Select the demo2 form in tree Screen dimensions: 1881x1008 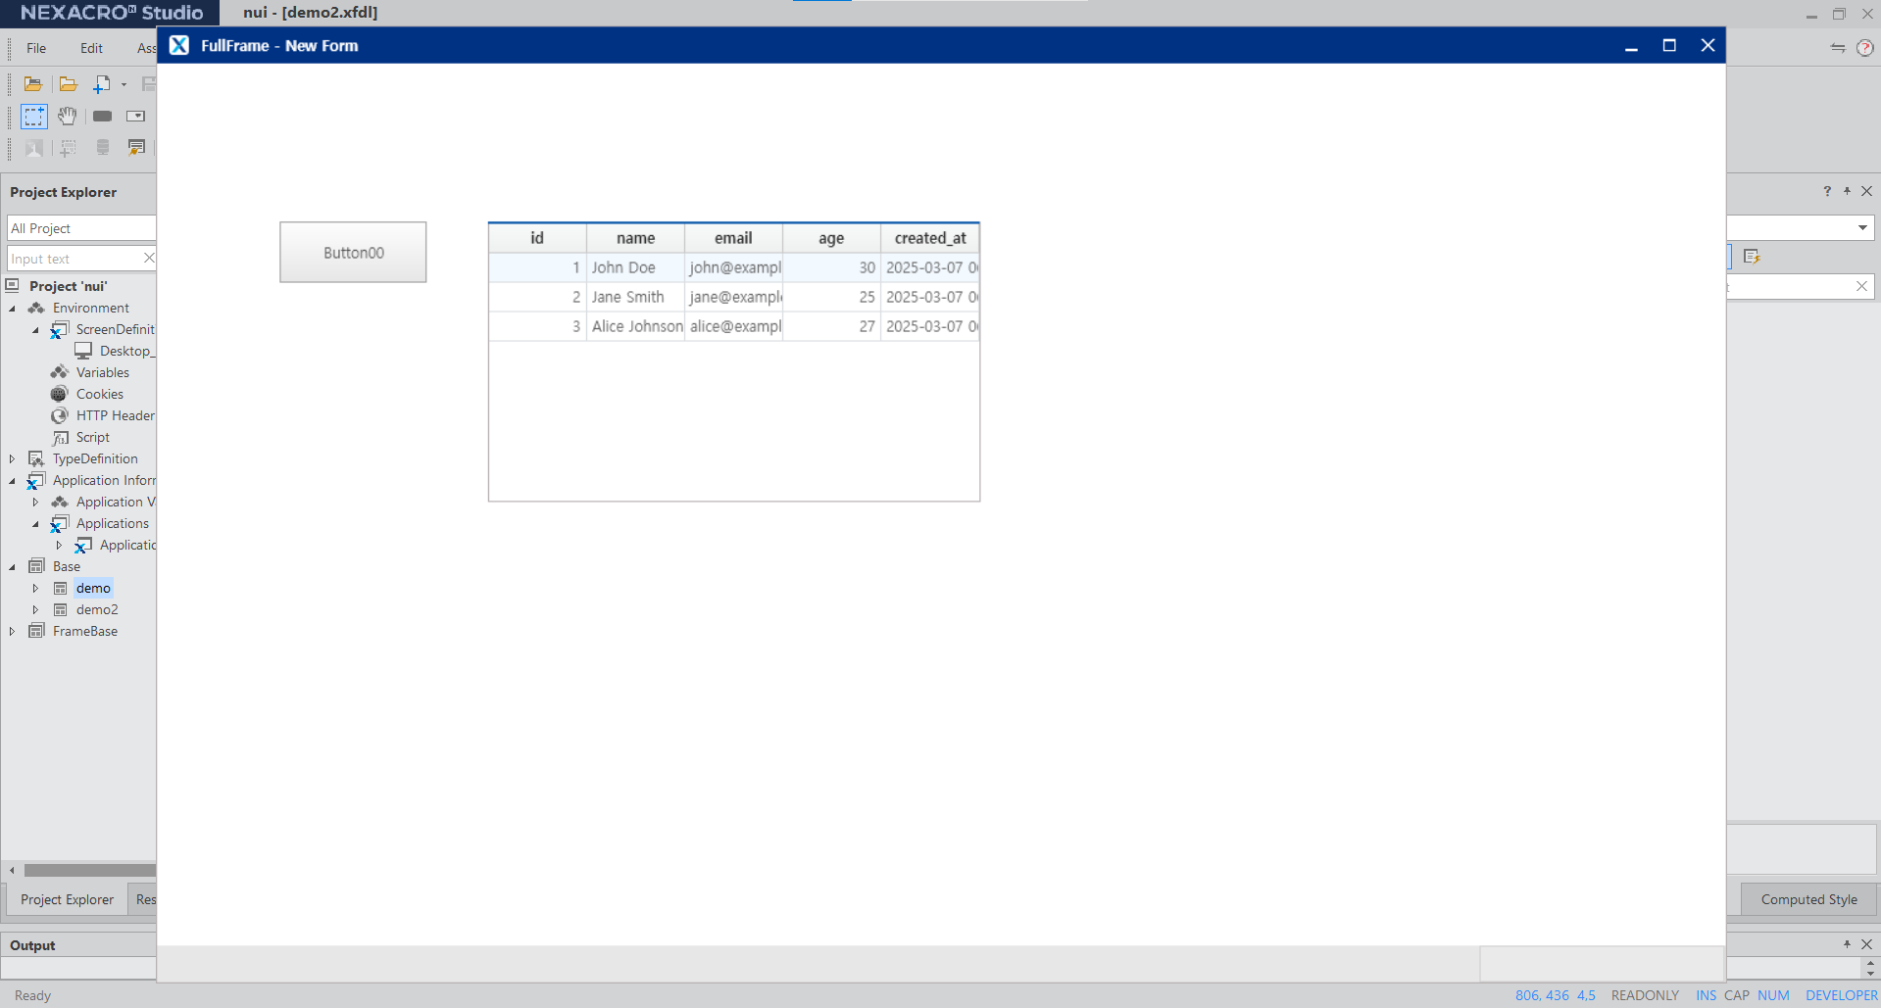pyautogui.click(x=97, y=609)
